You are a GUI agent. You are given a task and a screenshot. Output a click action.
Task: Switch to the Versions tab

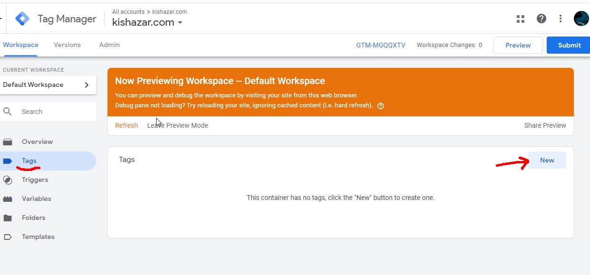(67, 45)
